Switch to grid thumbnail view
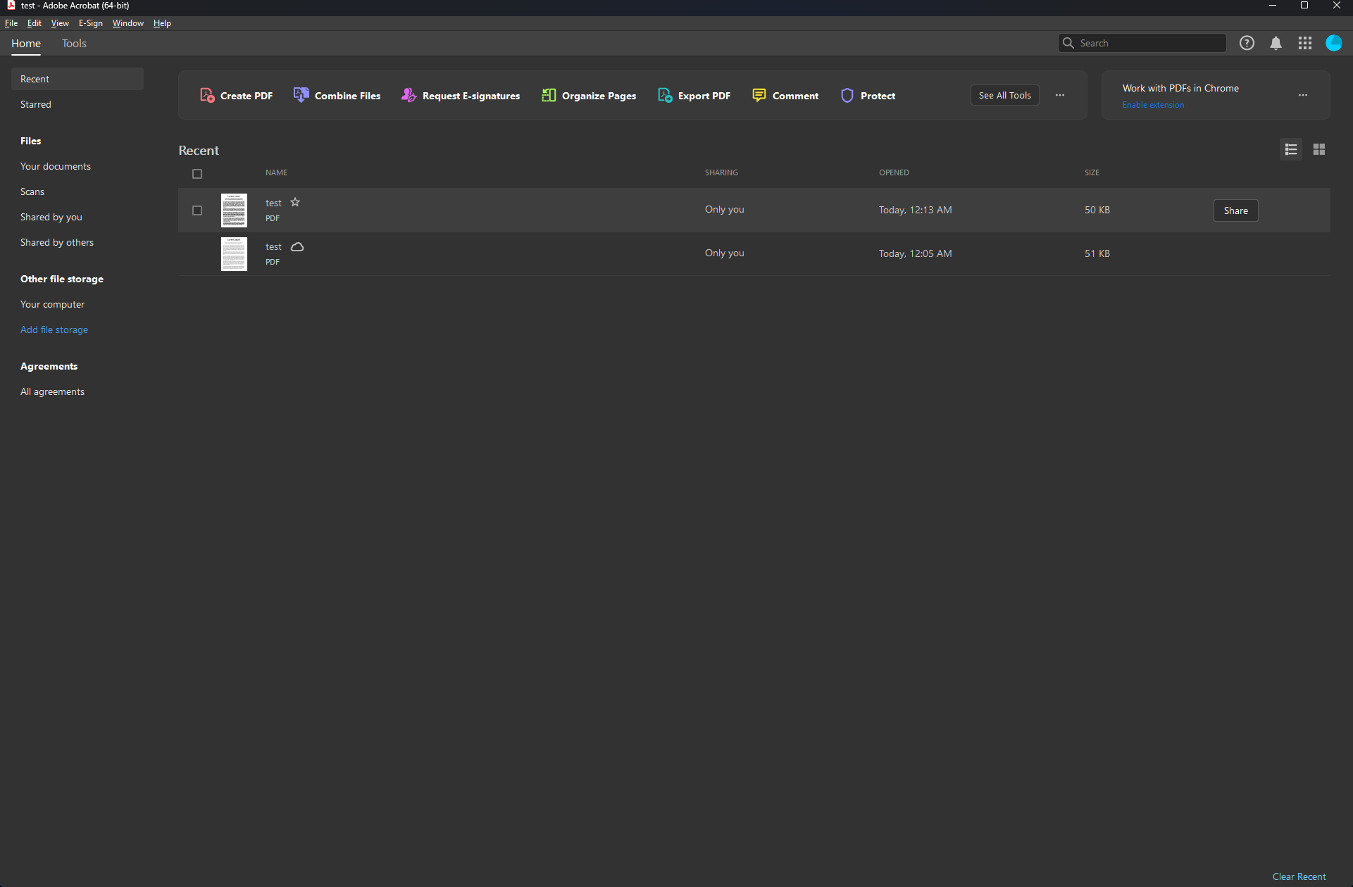Viewport: 1353px width, 887px height. (x=1319, y=149)
